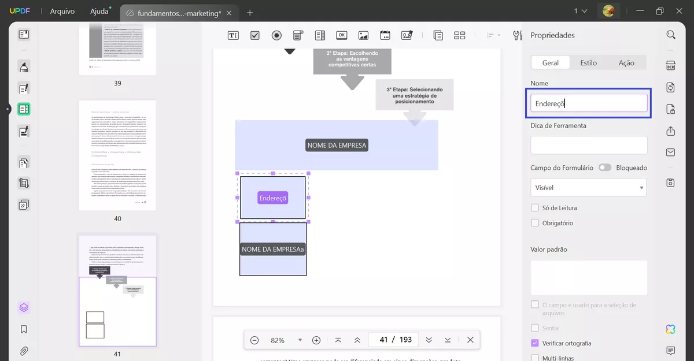Screen dimensions: 694x361
Task: Check the Só de Leitura checkbox
Action: coord(535,208)
